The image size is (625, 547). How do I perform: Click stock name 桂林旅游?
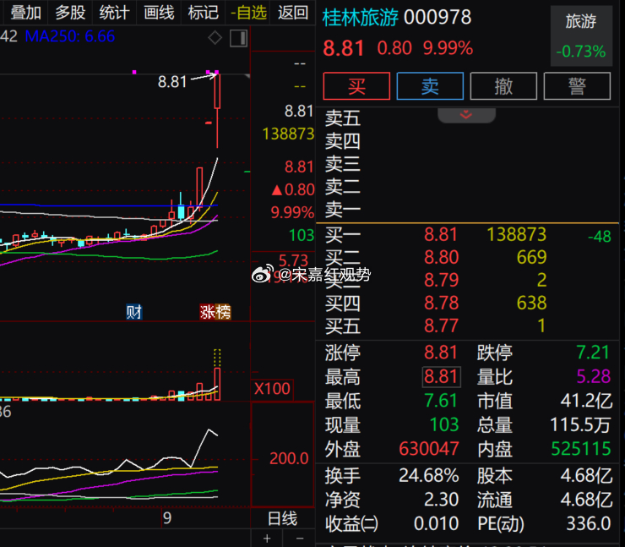click(361, 18)
